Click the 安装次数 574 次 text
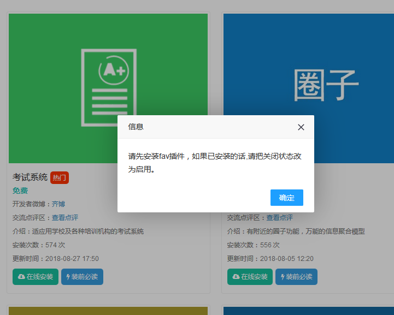The height and width of the screenshot is (315, 394). tap(38, 245)
